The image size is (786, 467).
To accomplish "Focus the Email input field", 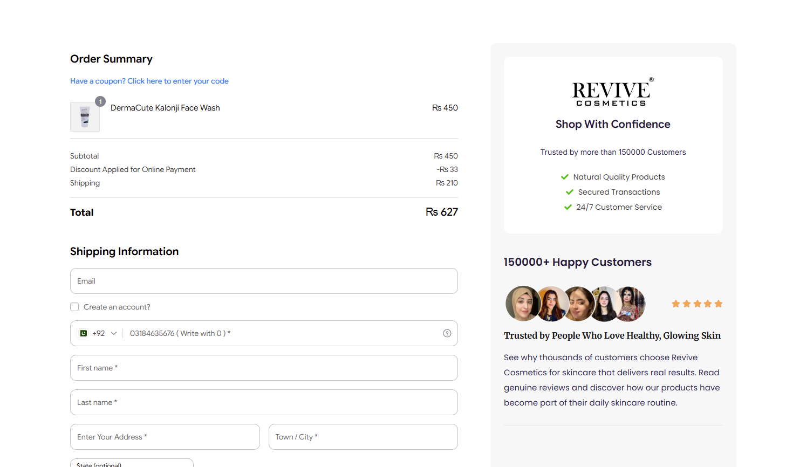I will pos(264,281).
